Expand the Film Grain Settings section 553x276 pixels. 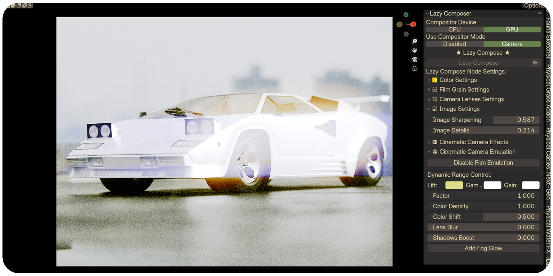tap(464, 90)
